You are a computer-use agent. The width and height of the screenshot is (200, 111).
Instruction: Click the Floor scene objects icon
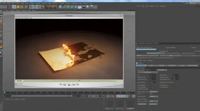tap(80, 7)
